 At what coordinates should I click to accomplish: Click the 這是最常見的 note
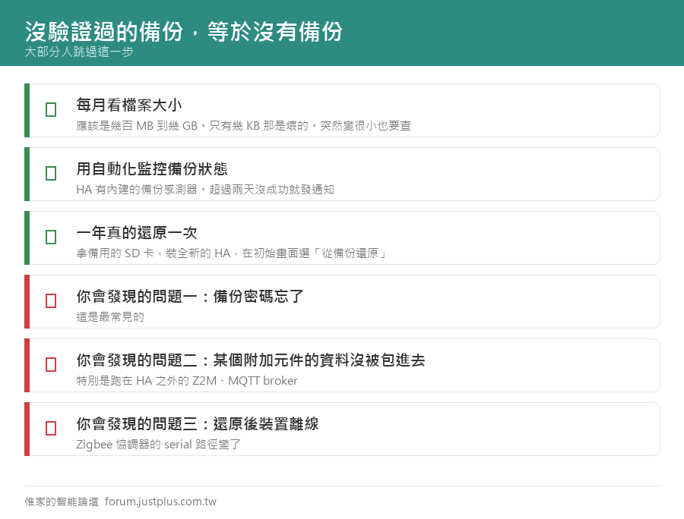[110, 317]
